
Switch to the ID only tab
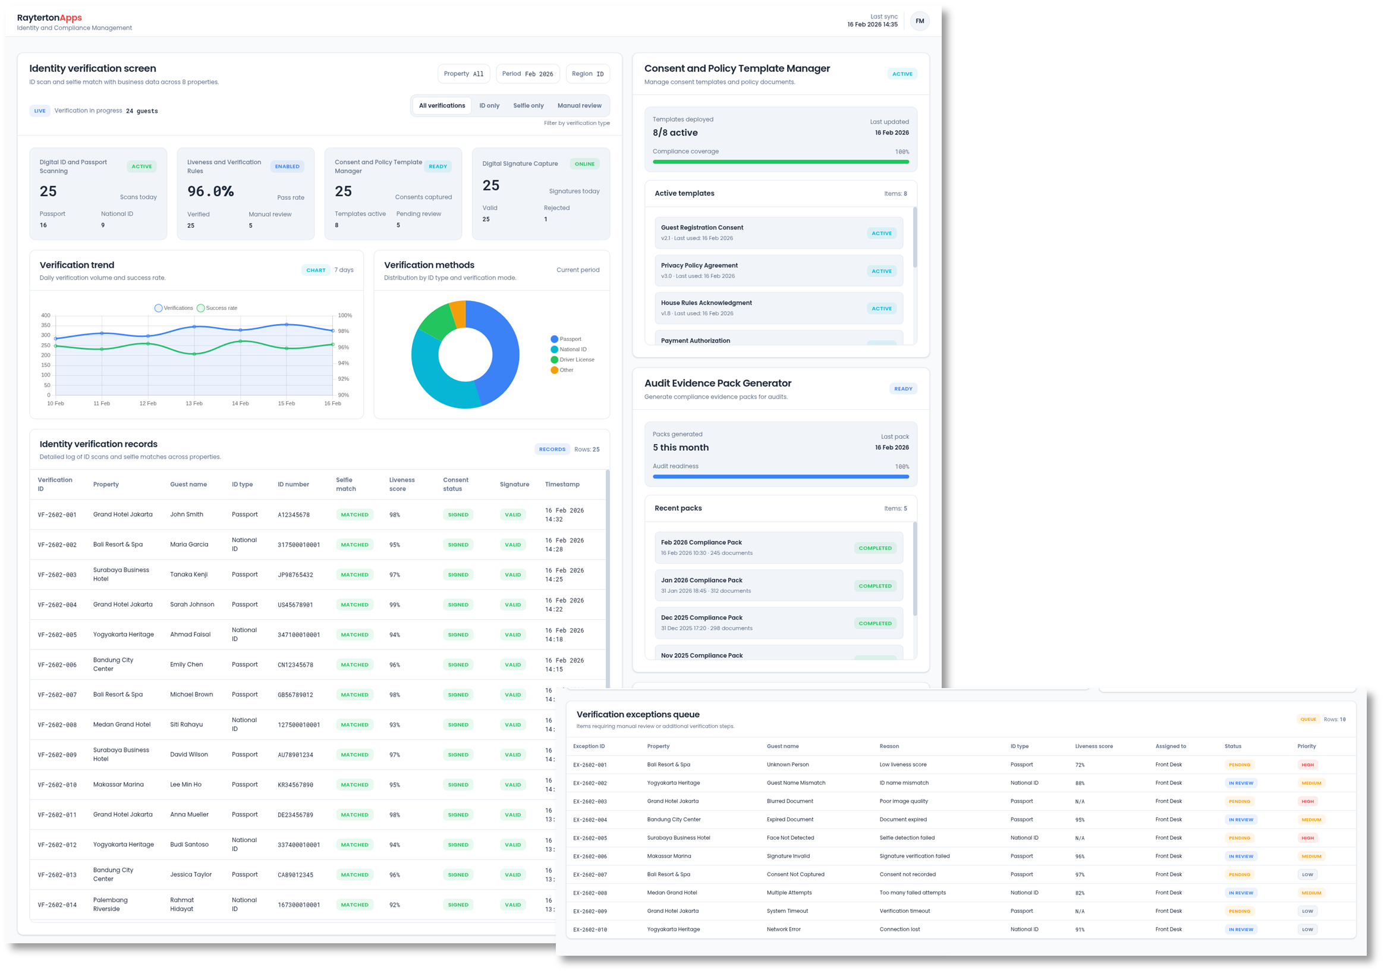click(489, 105)
